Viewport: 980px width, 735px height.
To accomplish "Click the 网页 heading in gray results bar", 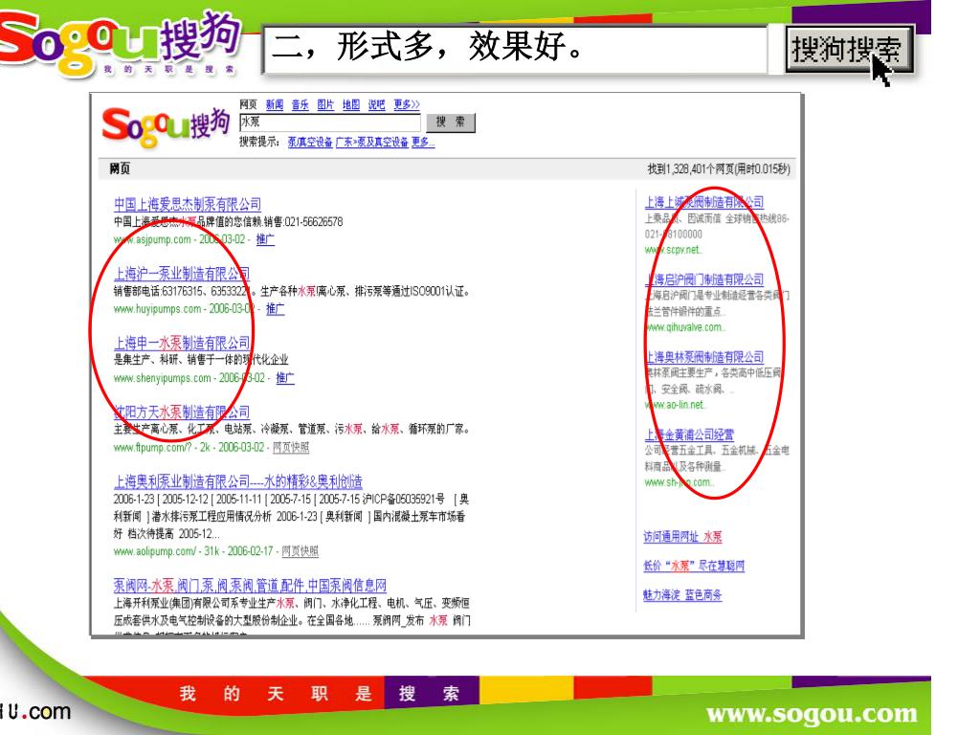I will [x=120, y=168].
